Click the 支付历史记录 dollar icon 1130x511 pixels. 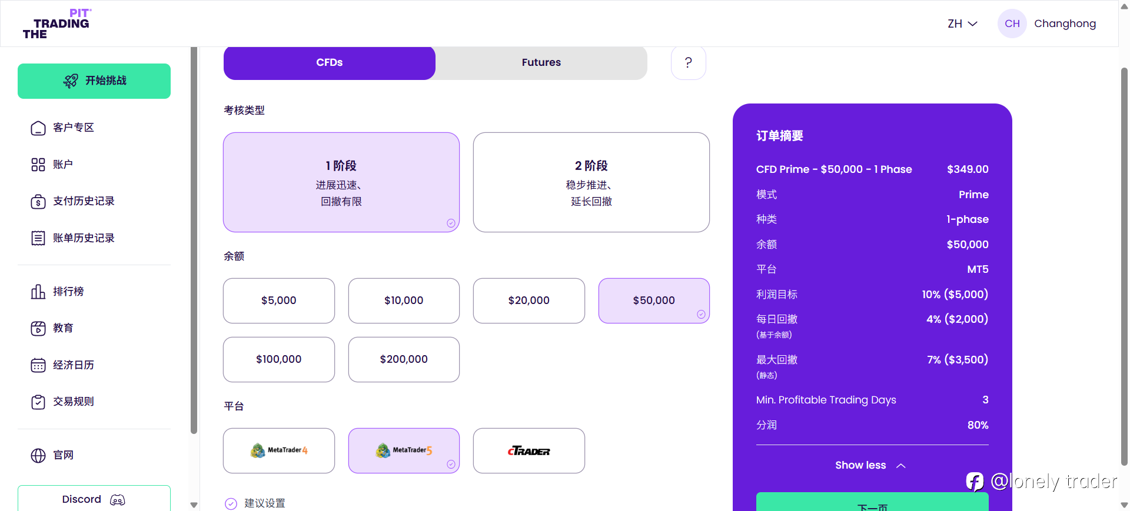pyautogui.click(x=38, y=202)
